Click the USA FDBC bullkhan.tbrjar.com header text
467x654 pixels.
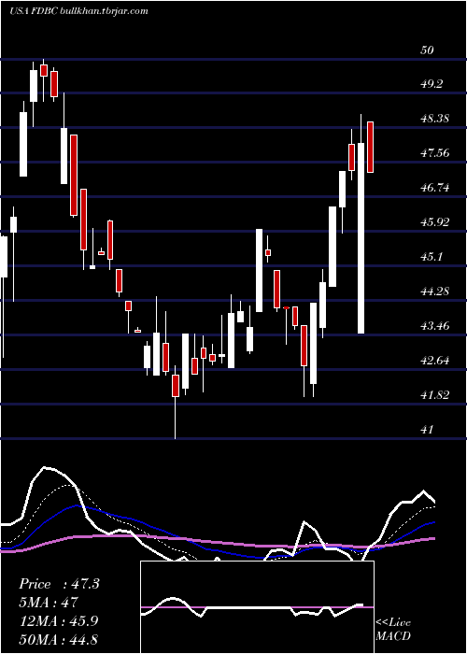pos(78,11)
